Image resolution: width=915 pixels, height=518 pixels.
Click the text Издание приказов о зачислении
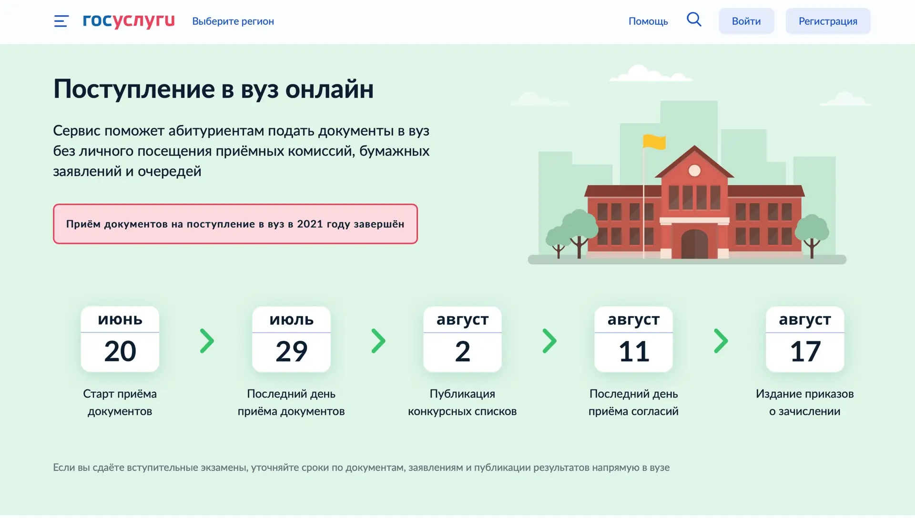click(805, 403)
